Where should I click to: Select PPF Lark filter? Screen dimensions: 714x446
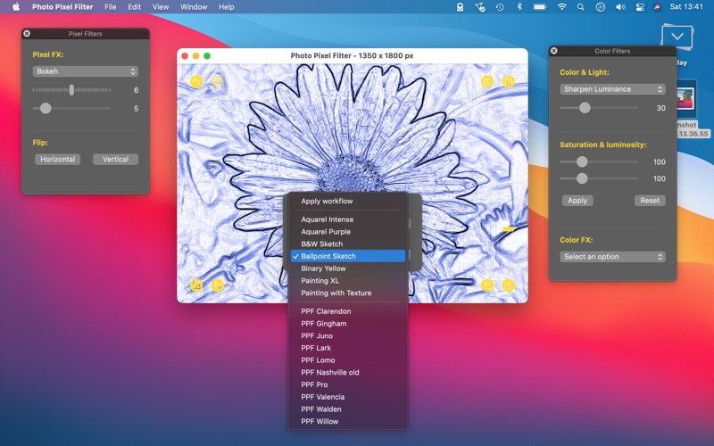click(x=348, y=348)
